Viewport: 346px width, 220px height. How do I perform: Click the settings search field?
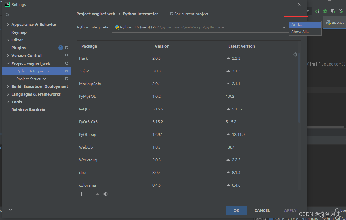point(37,15)
